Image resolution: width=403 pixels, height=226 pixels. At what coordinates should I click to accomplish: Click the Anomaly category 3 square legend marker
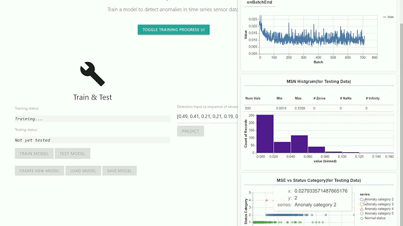pyautogui.click(x=362, y=204)
